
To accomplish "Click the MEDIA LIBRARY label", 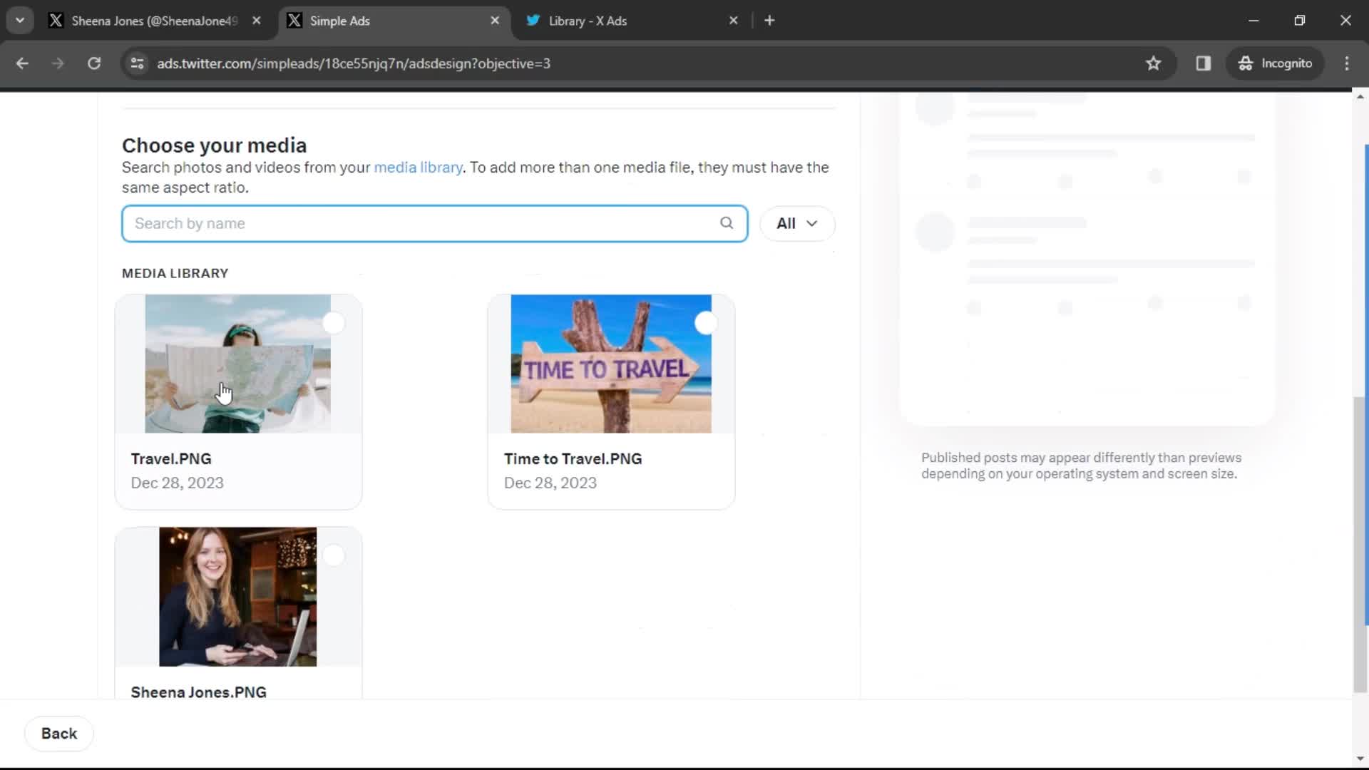I will [x=175, y=273].
